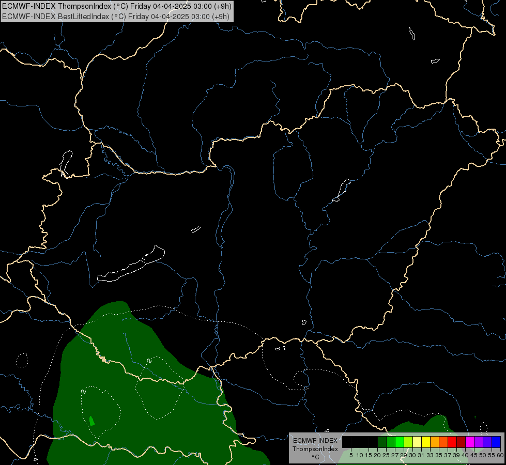
Task: Click the ECMWF-INDEX BestLiftedIndex title line
Action: [116, 17]
